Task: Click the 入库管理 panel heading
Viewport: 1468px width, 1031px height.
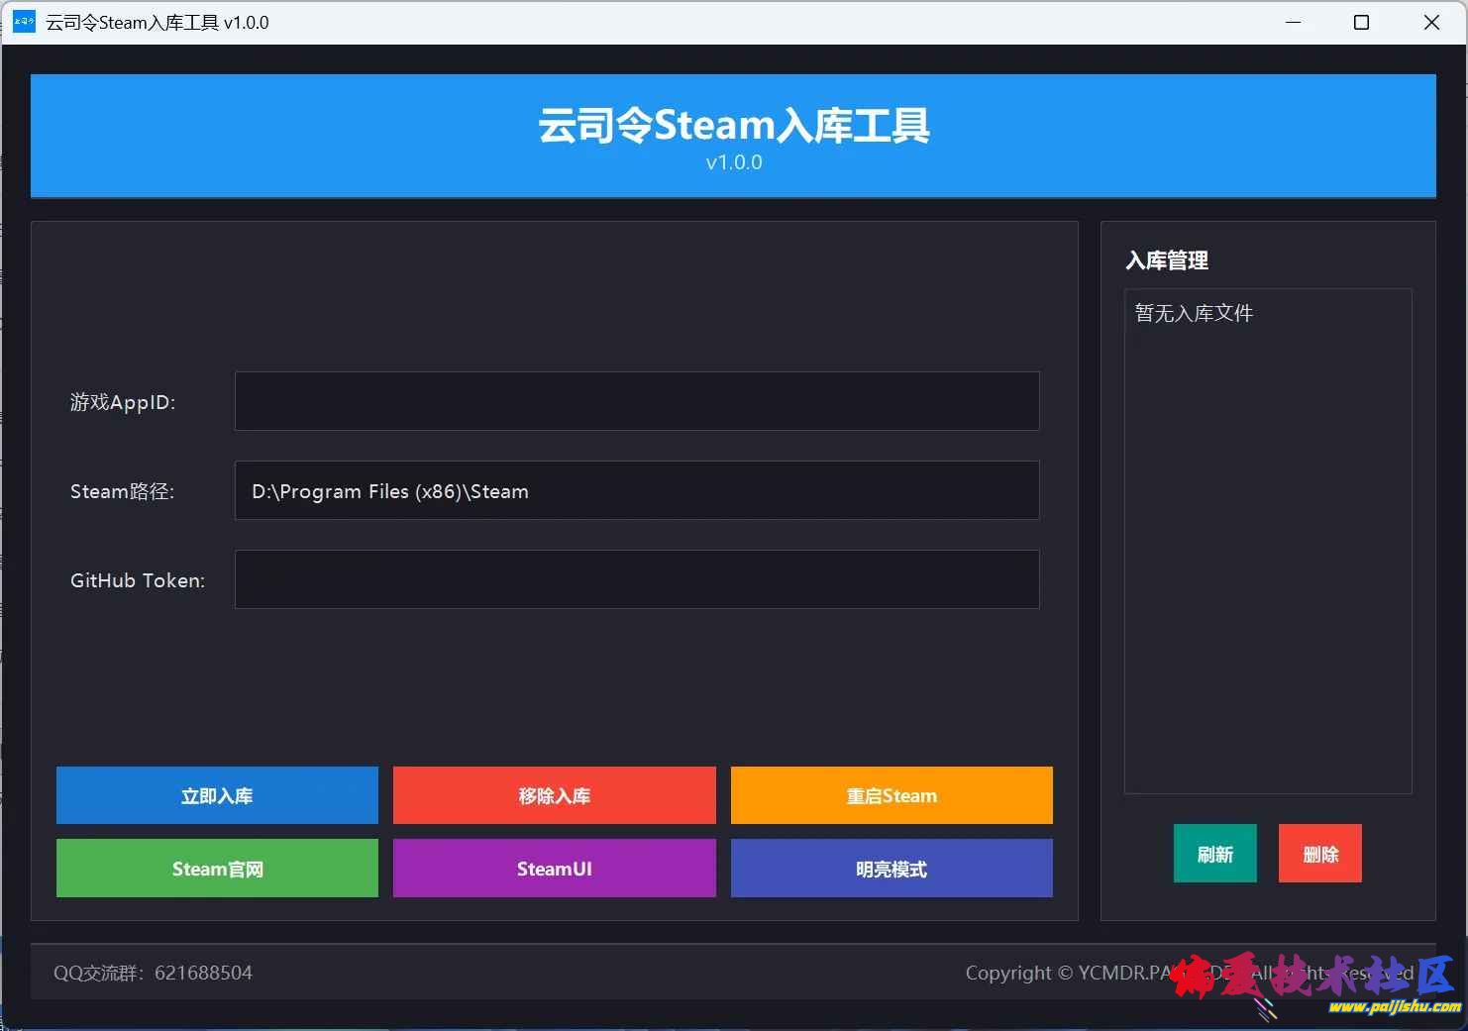Action: click(x=1167, y=260)
